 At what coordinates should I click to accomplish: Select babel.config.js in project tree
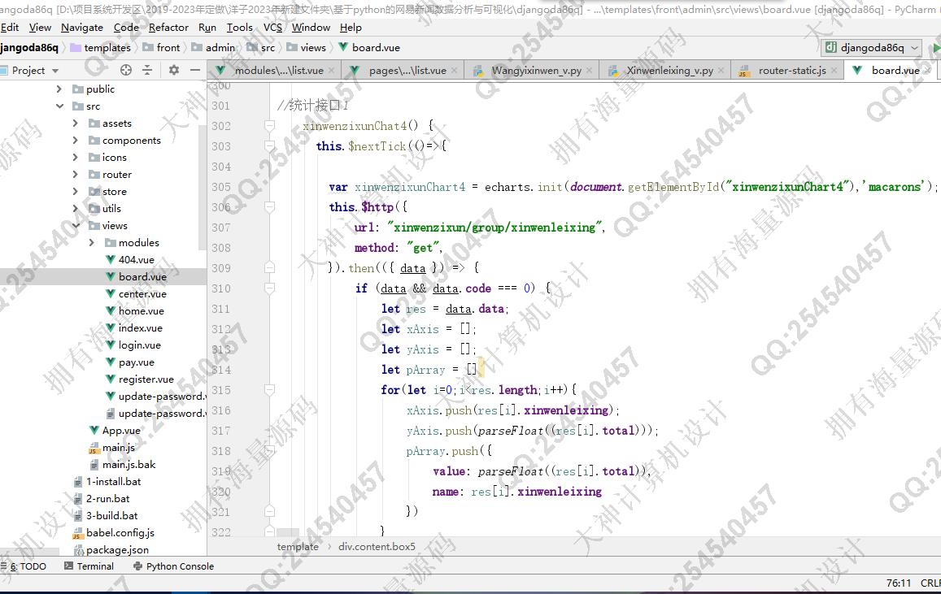click(120, 533)
